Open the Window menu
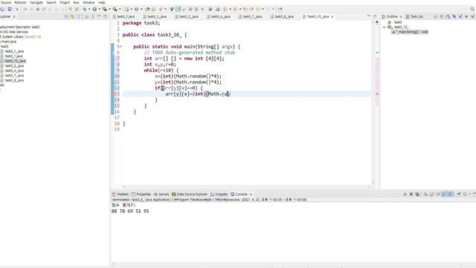The image size is (476, 268). [89, 2]
